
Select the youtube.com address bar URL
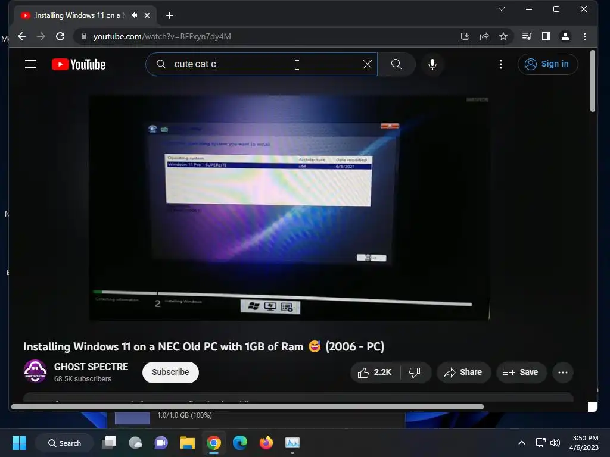[162, 36]
